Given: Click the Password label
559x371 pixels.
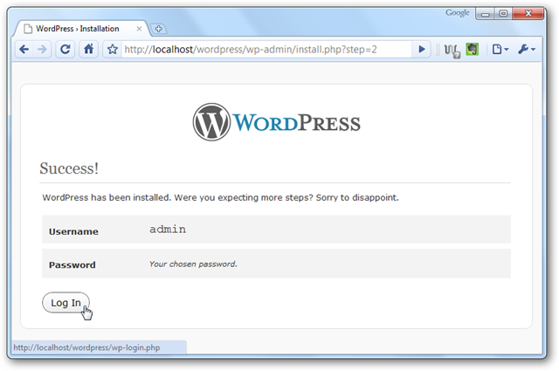Looking at the screenshot, I should tap(72, 265).
